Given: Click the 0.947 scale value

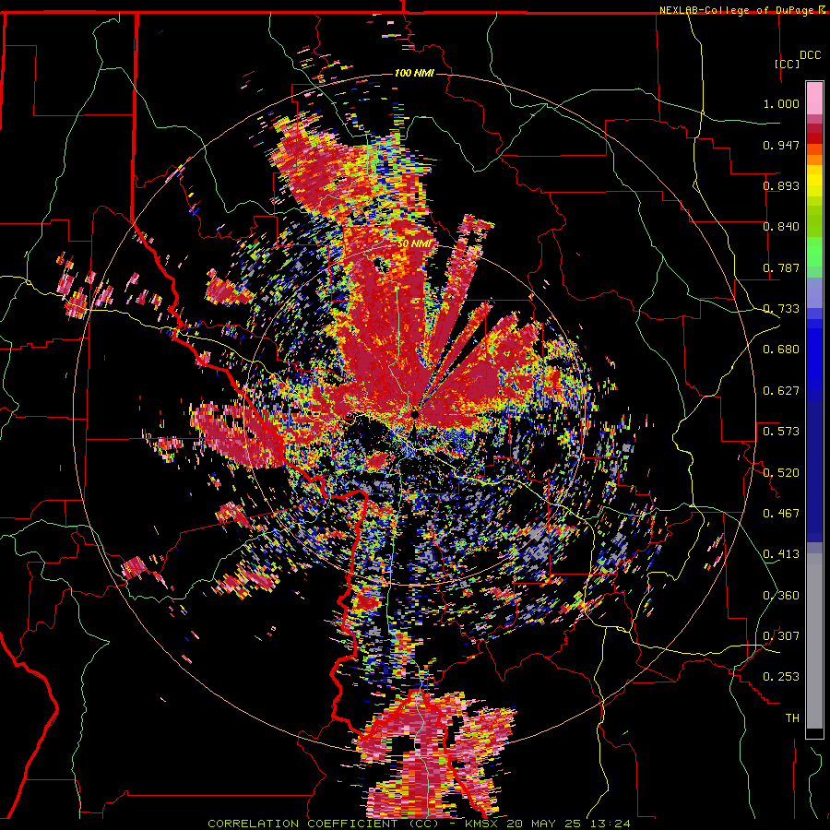Looking at the screenshot, I should 781,145.
